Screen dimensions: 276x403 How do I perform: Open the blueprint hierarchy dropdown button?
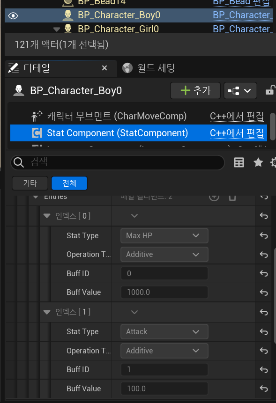click(x=240, y=91)
